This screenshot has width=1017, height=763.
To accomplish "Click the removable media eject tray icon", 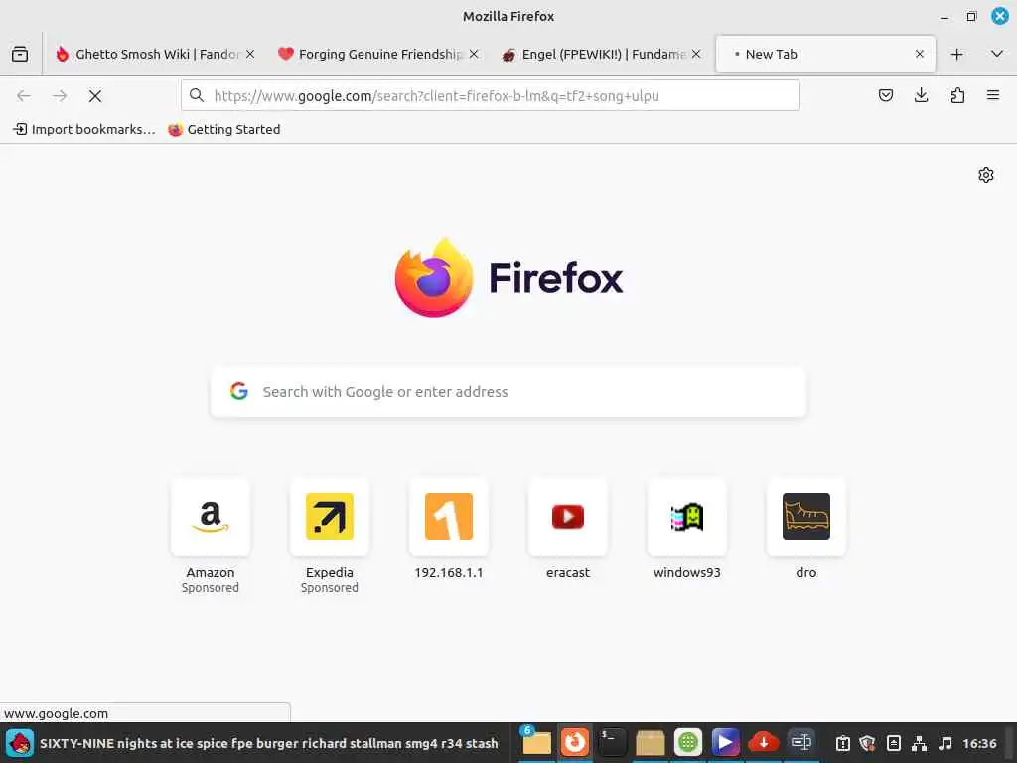I will pos(894,743).
